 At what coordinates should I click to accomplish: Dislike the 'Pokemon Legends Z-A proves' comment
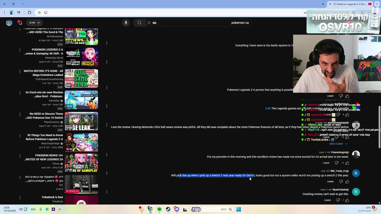[341, 96]
